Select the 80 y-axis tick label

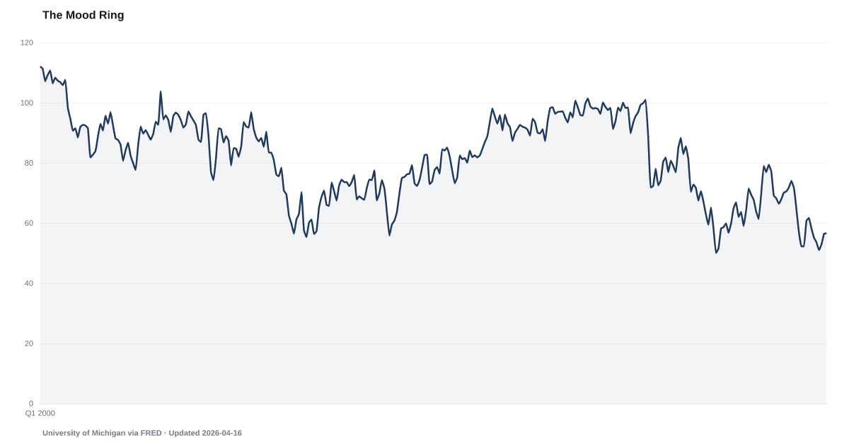(x=28, y=164)
